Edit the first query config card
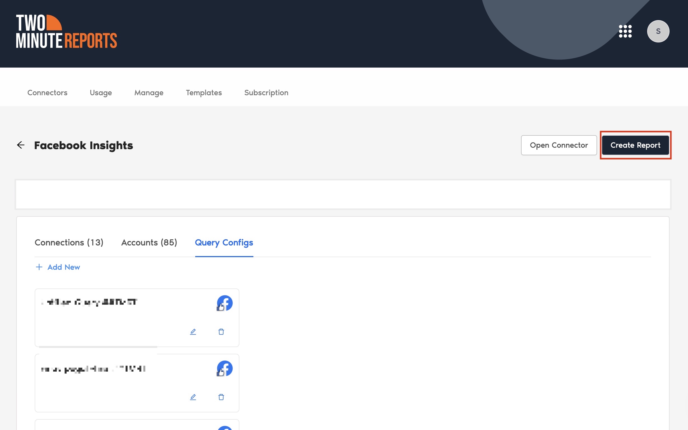Image resolution: width=688 pixels, height=430 pixels. coord(193,332)
